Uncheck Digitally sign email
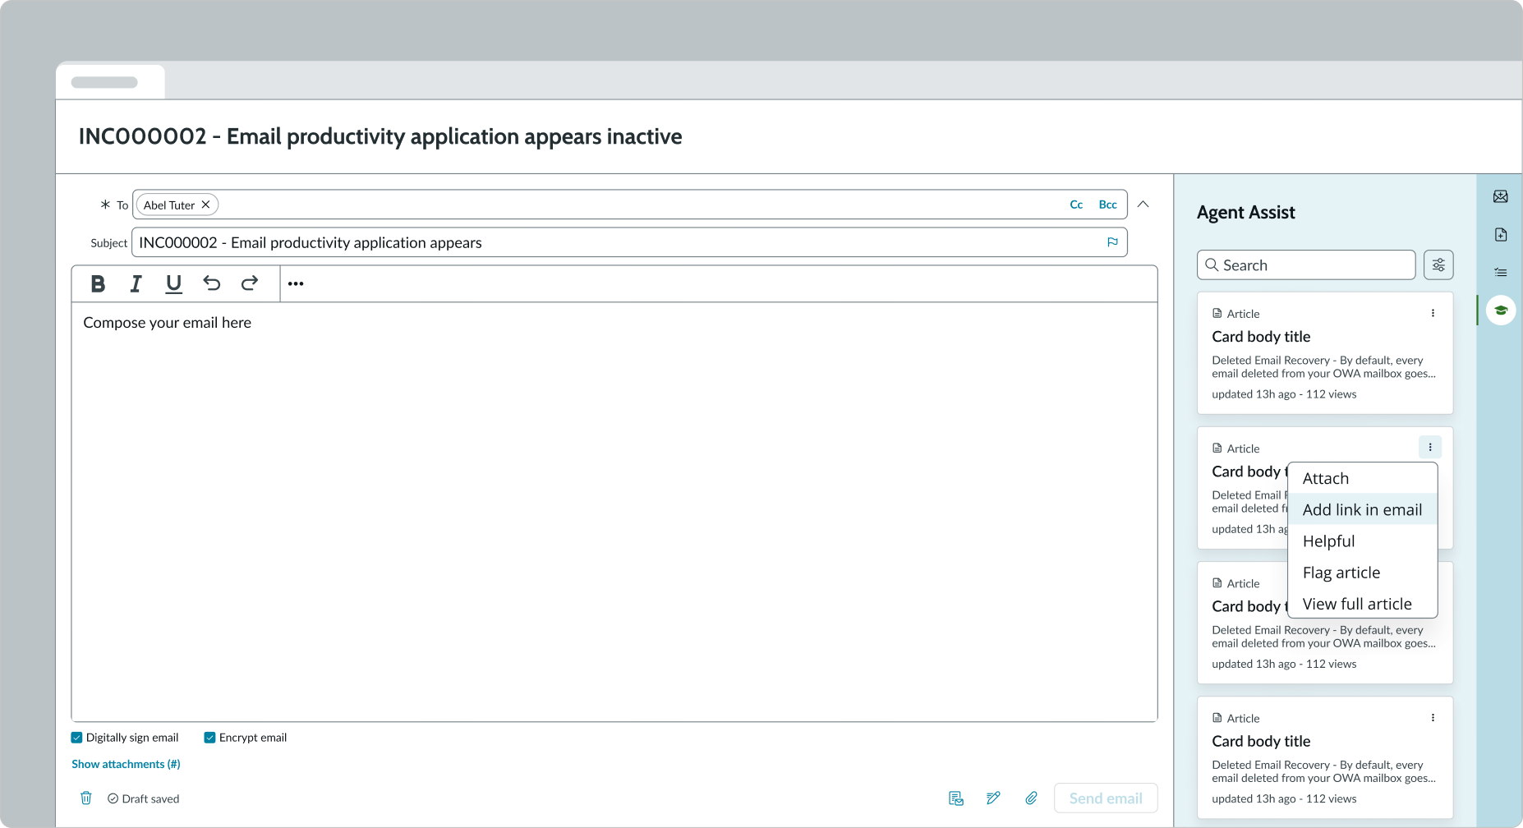The image size is (1523, 828). click(x=77, y=738)
